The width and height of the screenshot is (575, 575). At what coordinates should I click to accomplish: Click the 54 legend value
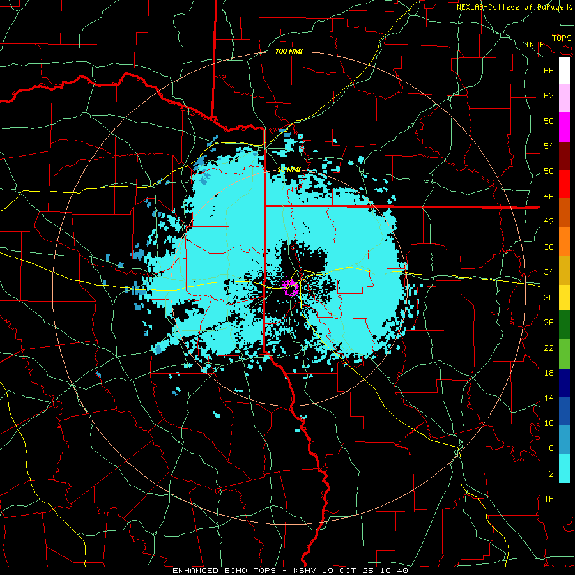pos(549,146)
